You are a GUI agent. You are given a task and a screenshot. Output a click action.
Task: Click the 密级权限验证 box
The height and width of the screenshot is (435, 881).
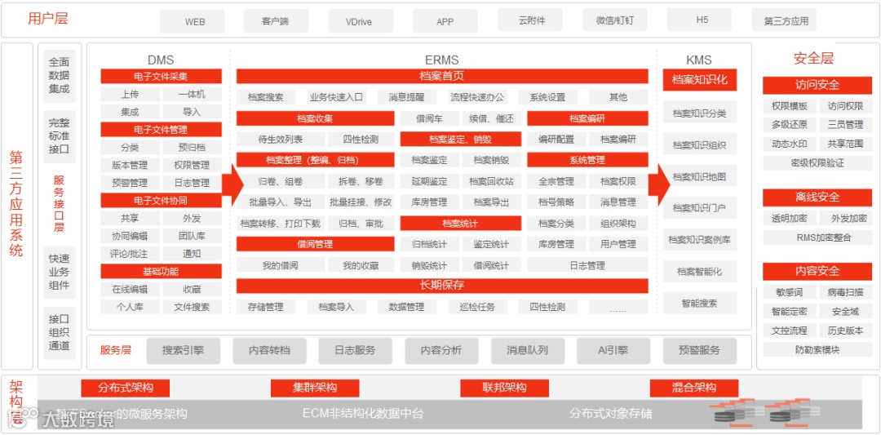[x=817, y=163]
